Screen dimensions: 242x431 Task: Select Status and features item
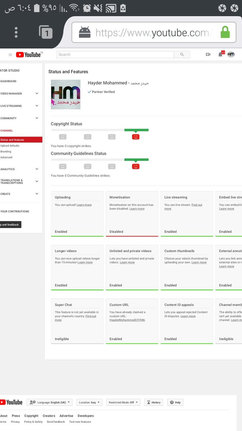coord(21,140)
